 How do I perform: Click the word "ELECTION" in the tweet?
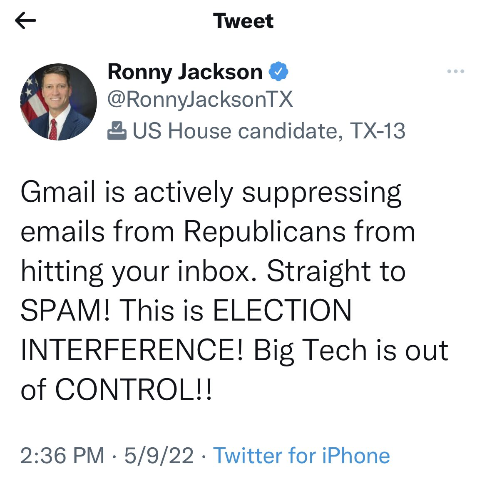(282, 311)
